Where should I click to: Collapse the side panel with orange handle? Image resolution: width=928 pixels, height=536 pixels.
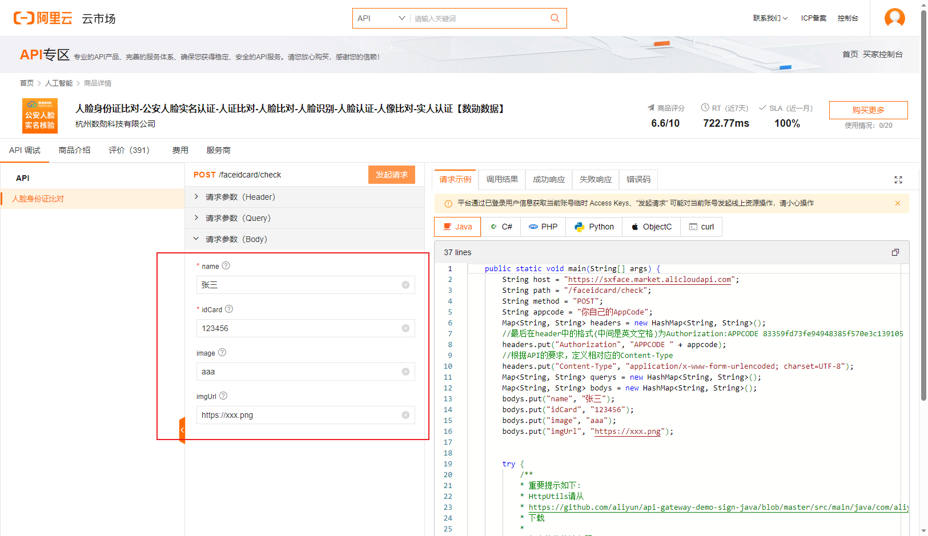(182, 430)
